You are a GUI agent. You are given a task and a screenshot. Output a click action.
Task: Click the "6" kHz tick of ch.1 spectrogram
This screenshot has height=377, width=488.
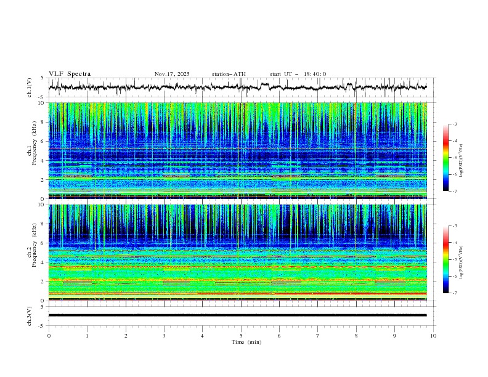pyautogui.click(x=44, y=141)
